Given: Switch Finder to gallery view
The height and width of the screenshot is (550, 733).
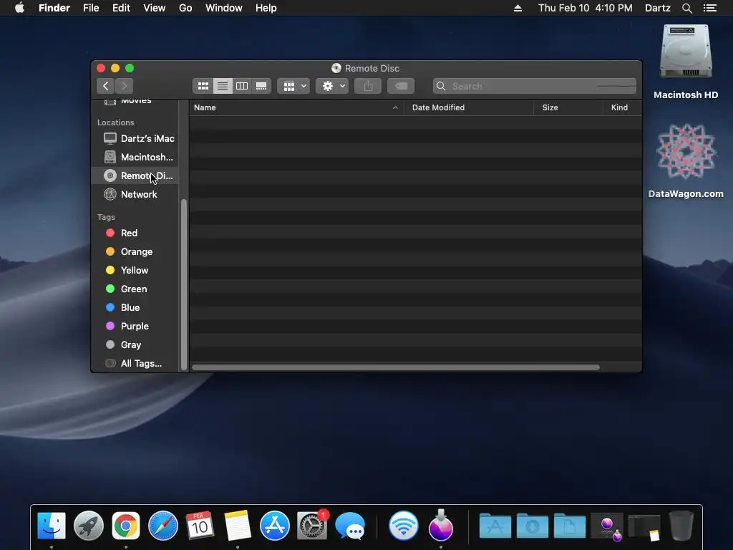Looking at the screenshot, I should click(261, 86).
